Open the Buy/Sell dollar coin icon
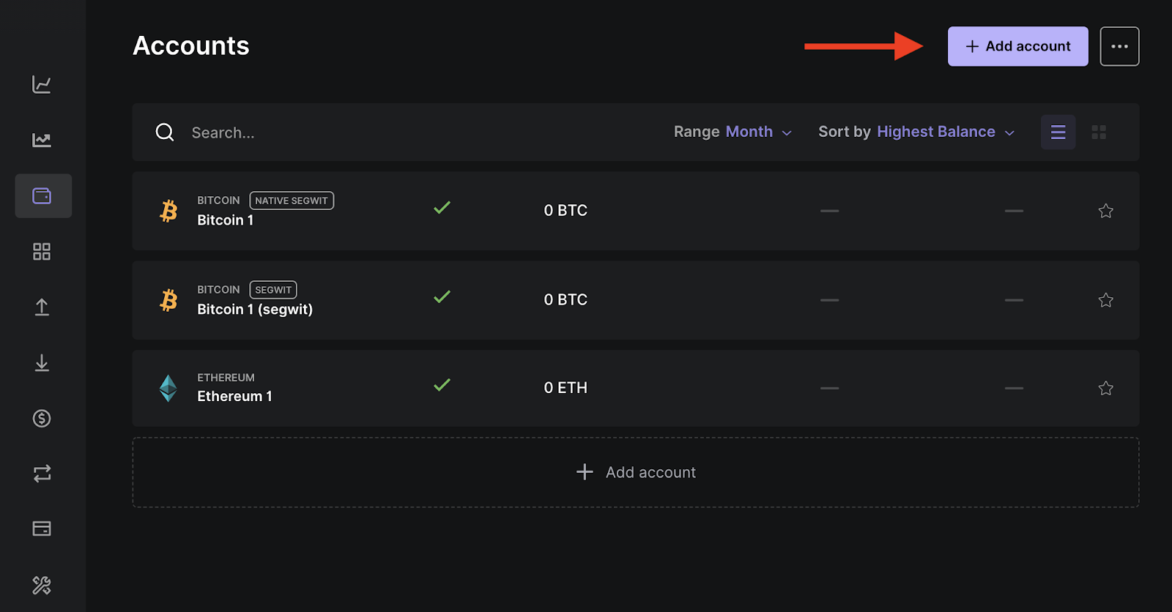The width and height of the screenshot is (1172, 612). click(x=42, y=419)
